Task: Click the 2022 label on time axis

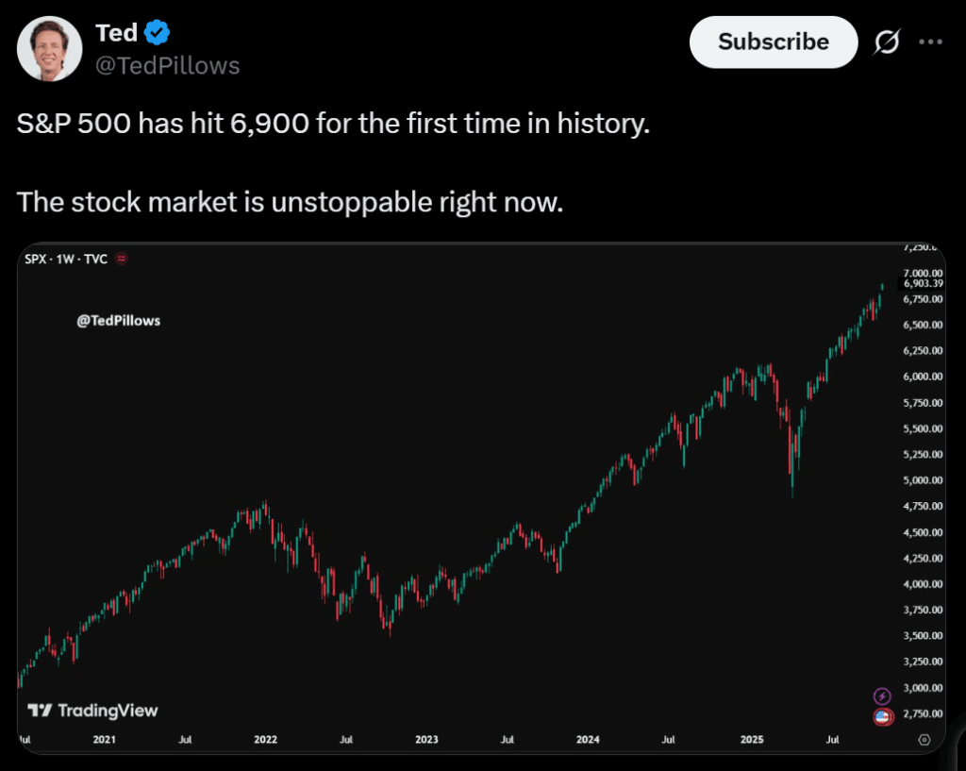Action: (x=265, y=740)
